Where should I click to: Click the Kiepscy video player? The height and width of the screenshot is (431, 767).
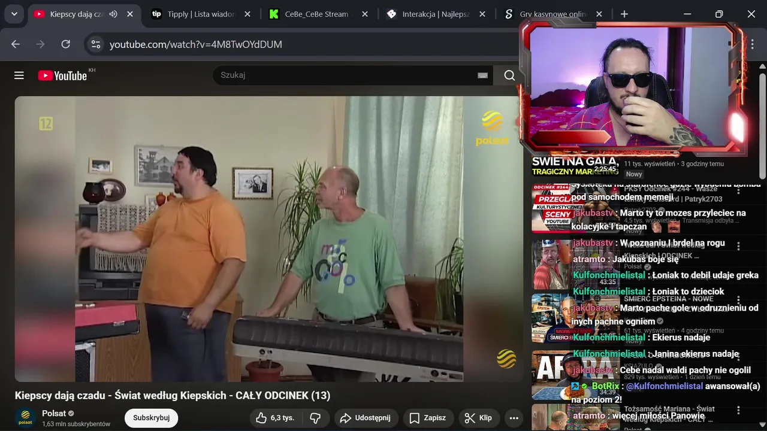(268, 239)
